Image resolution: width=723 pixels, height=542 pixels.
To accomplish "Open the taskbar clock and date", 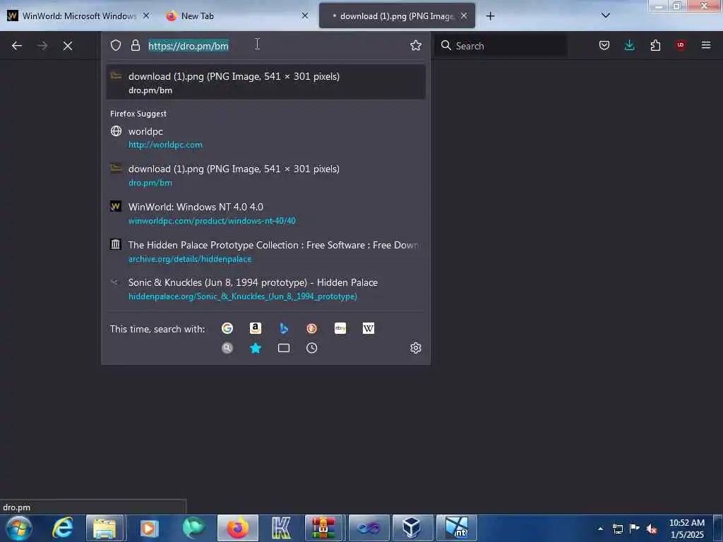I will 687,529.
